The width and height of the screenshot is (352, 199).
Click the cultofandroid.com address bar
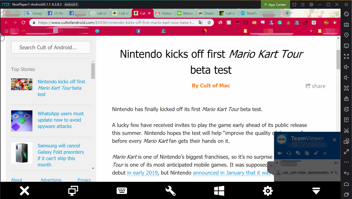tap(116, 22)
